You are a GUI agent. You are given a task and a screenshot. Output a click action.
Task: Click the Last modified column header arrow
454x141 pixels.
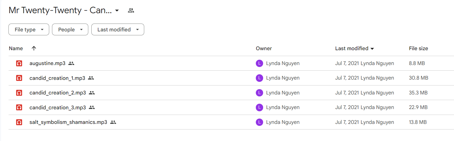tap(372, 49)
